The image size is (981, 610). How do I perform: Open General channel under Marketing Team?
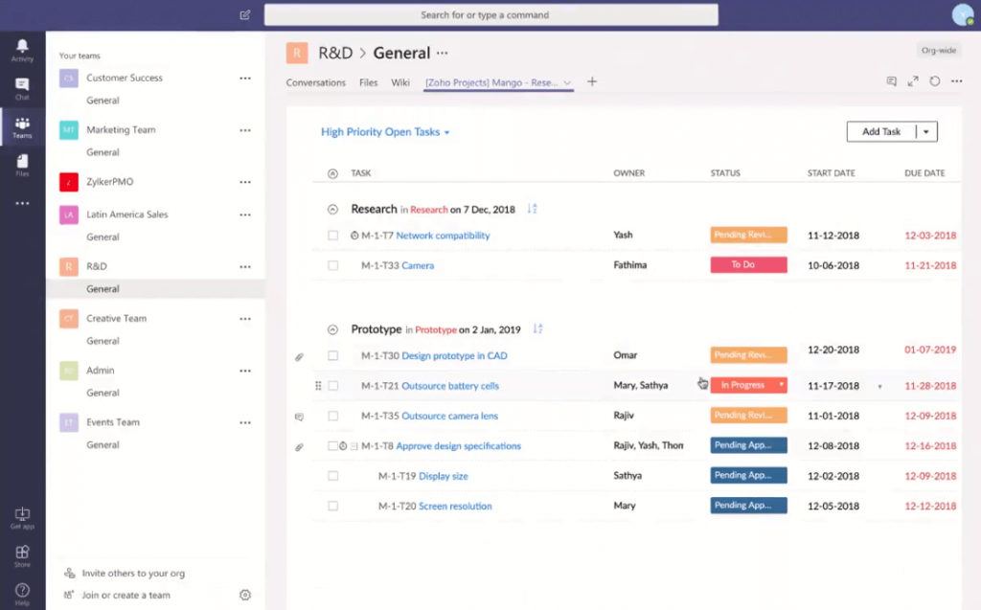(103, 152)
